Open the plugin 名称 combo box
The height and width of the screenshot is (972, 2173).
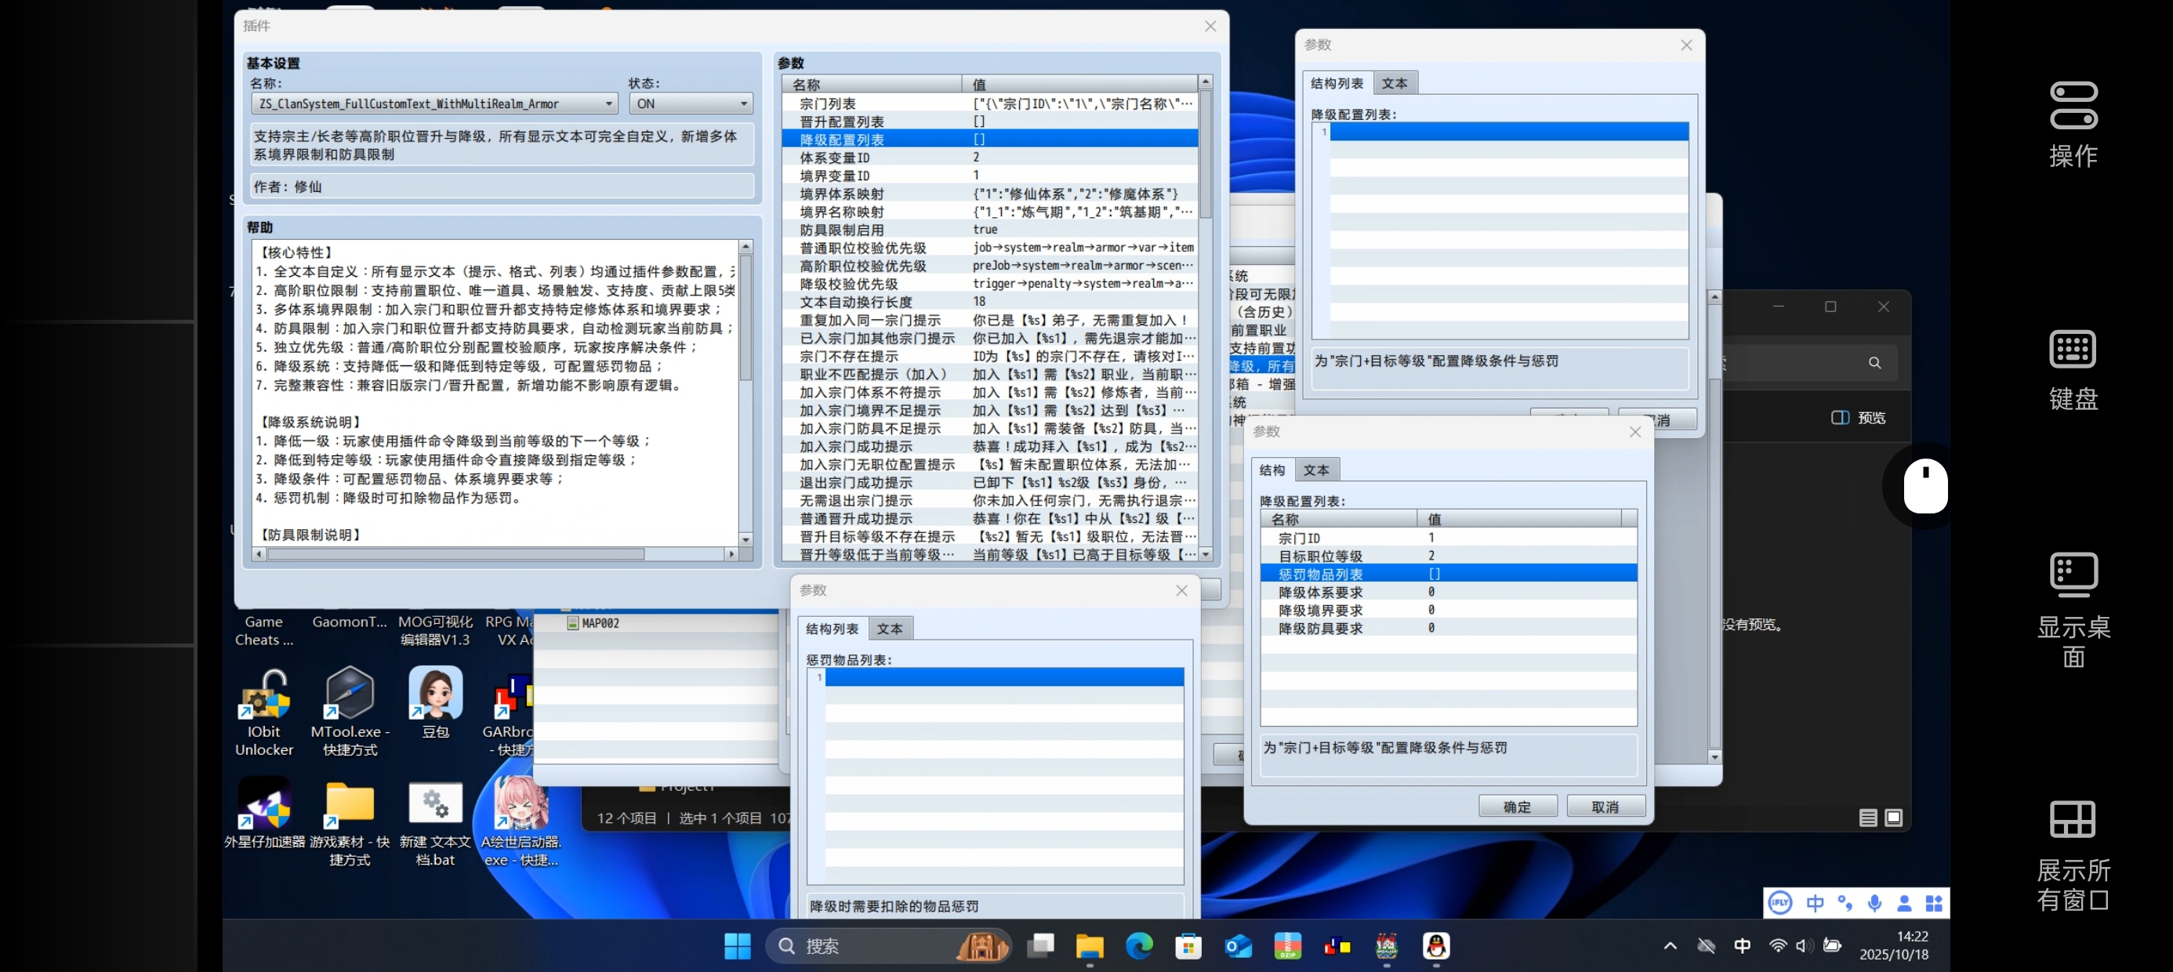point(434,103)
